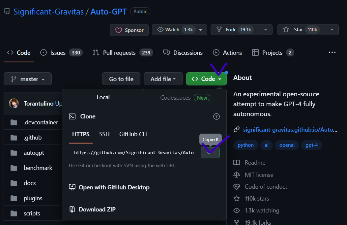Select the Local tab in clone panel
Screen dimensions: 347x225
pyautogui.click(x=103, y=97)
